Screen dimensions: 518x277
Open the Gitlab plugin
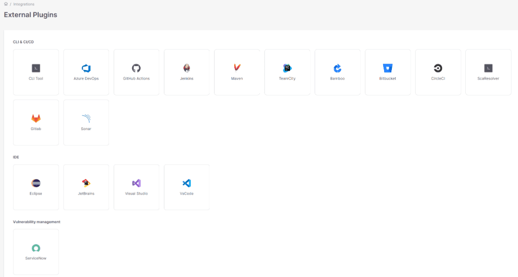tap(36, 122)
